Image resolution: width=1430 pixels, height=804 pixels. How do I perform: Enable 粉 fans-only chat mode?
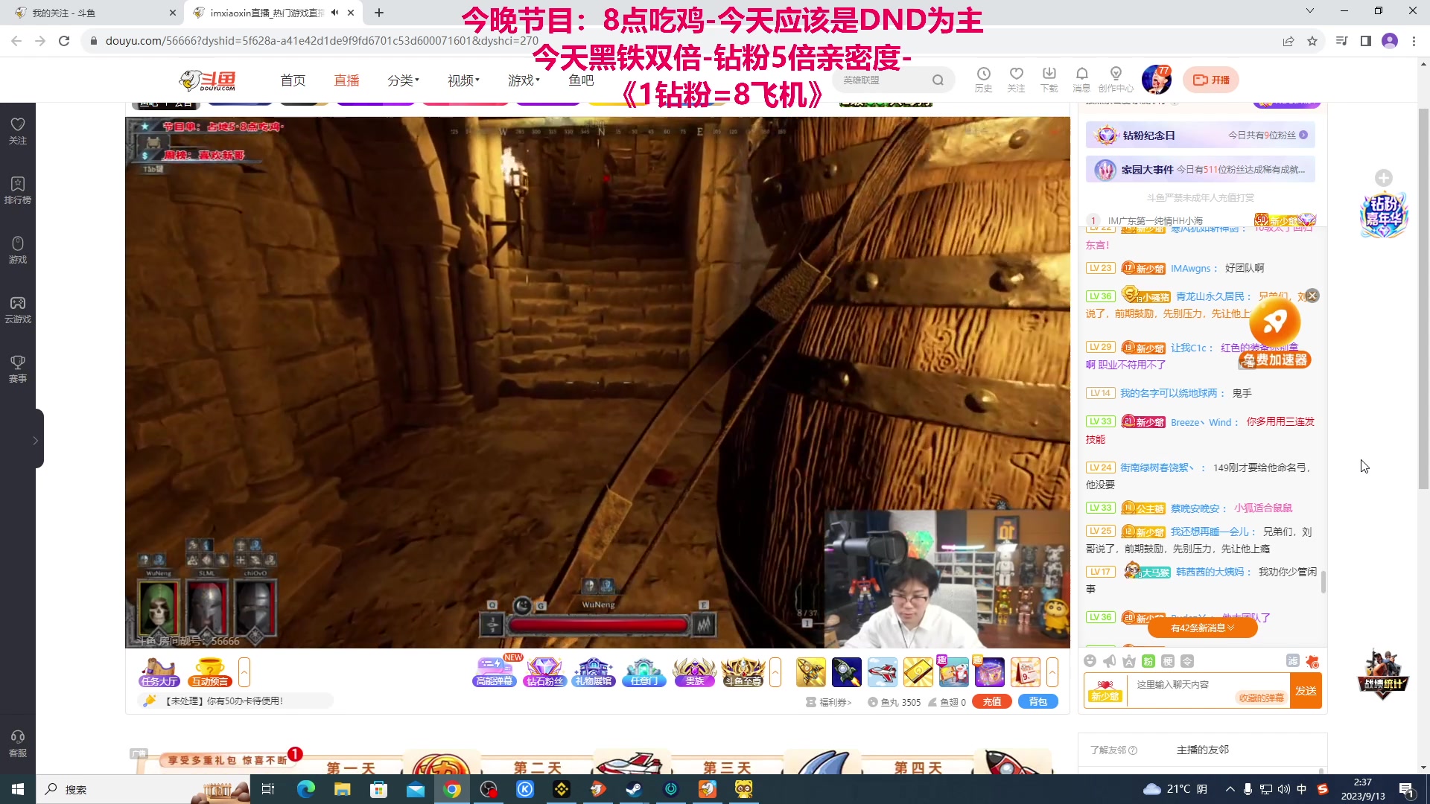pyautogui.click(x=1147, y=661)
